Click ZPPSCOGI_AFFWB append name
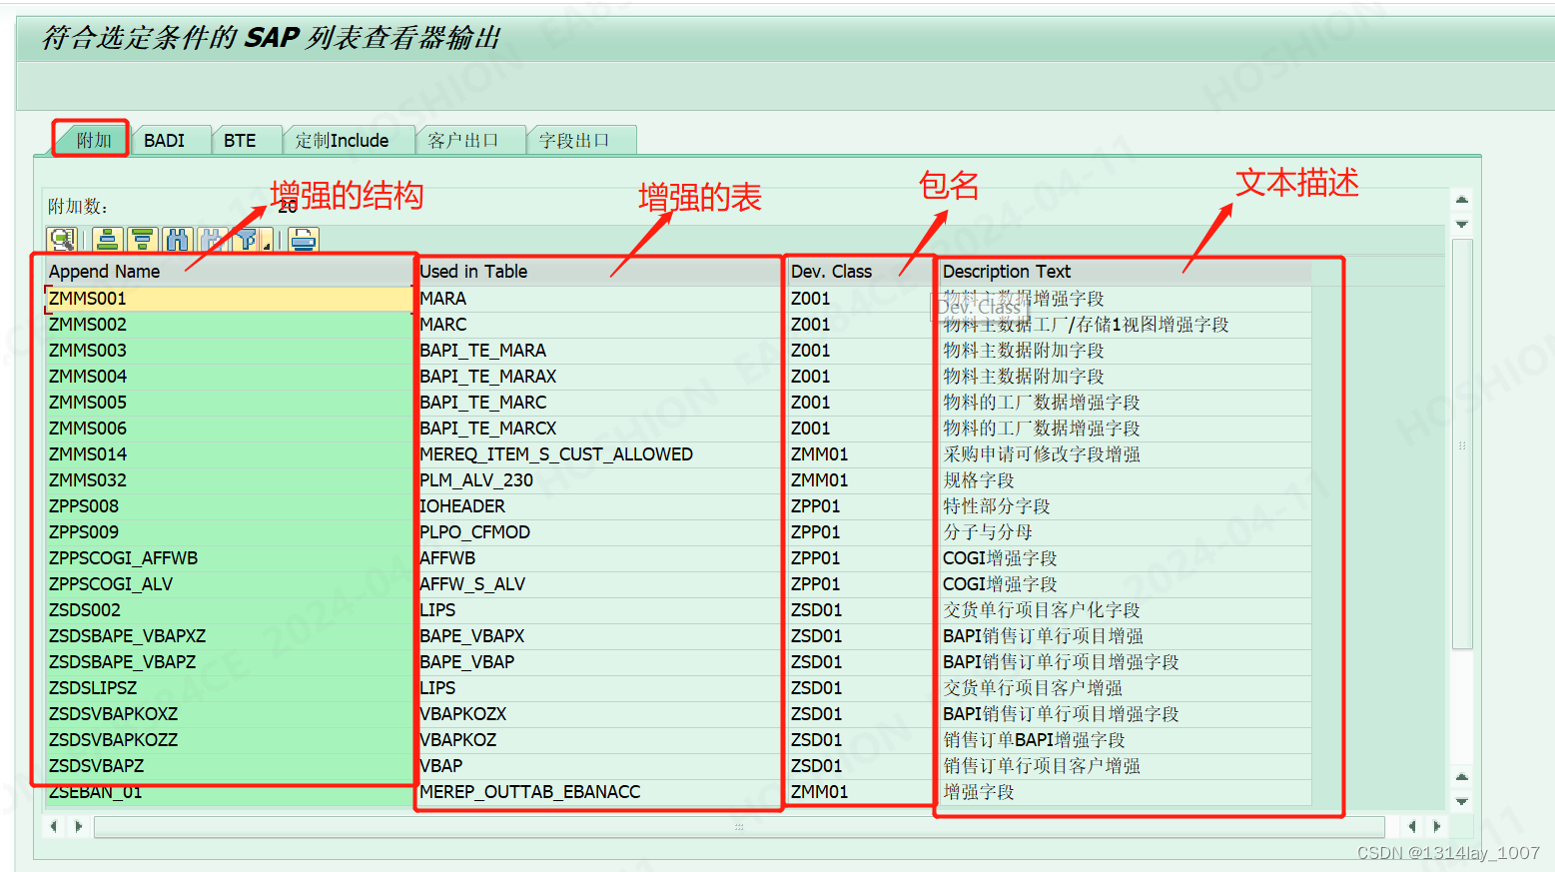 [229, 558]
